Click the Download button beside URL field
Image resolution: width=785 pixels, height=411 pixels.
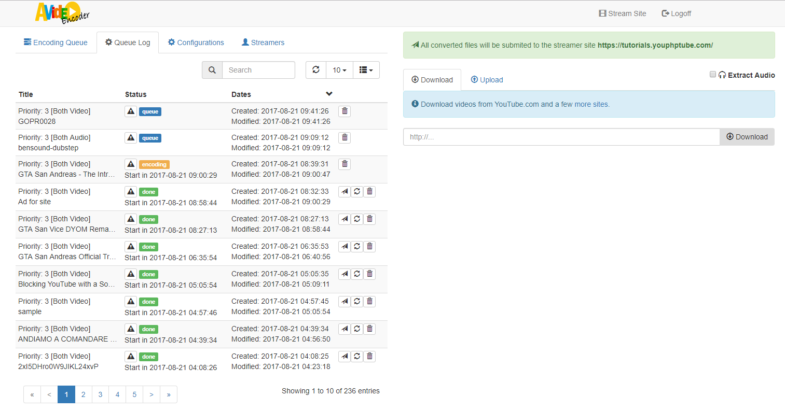pos(747,137)
